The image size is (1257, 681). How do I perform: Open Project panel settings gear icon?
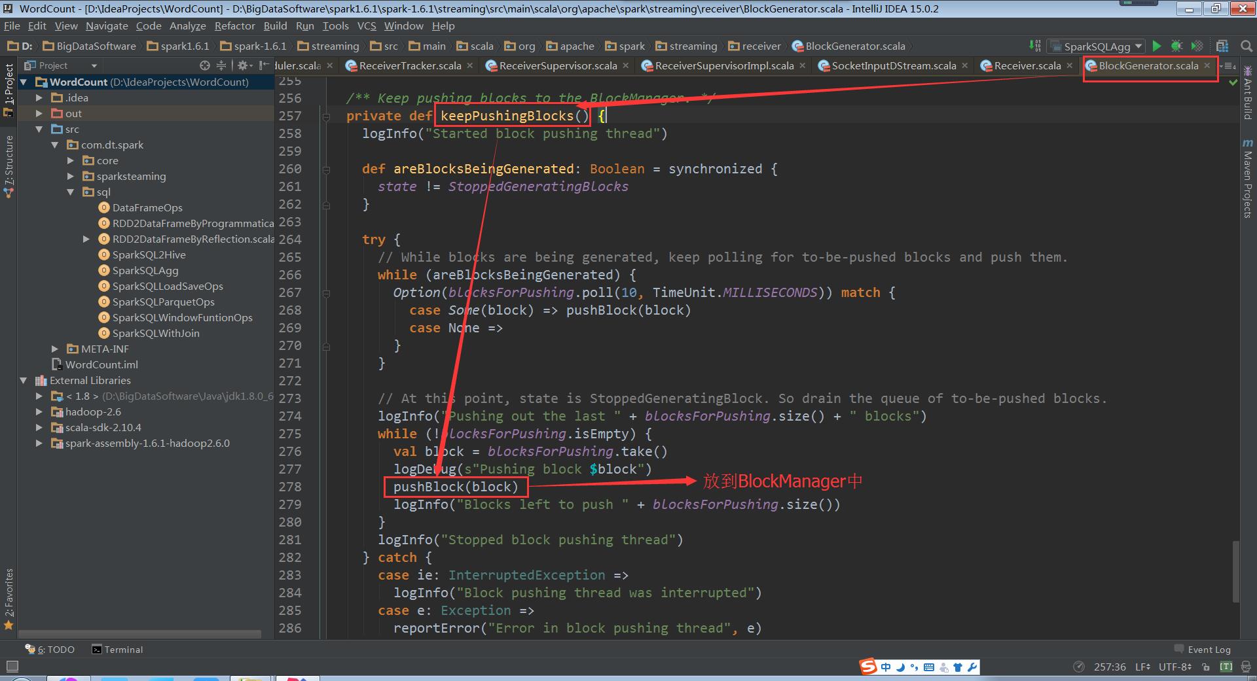tap(244, 65)
